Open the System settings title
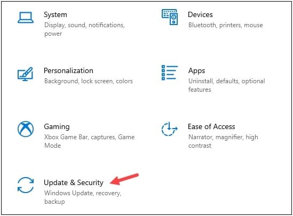This screenshot has height=216, width=293. [56, 14]
